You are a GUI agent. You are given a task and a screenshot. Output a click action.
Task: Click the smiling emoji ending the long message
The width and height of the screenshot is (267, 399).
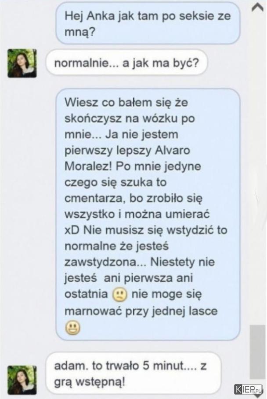point(73,328)
